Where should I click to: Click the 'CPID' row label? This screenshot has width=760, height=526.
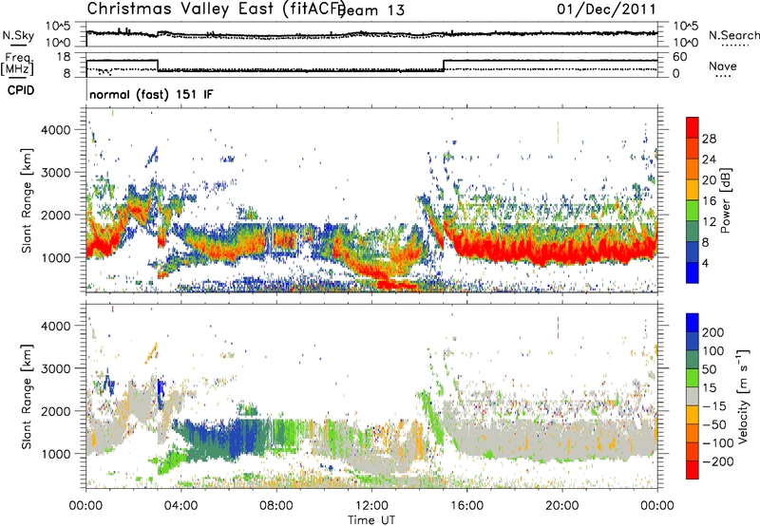tap(21, 90)
